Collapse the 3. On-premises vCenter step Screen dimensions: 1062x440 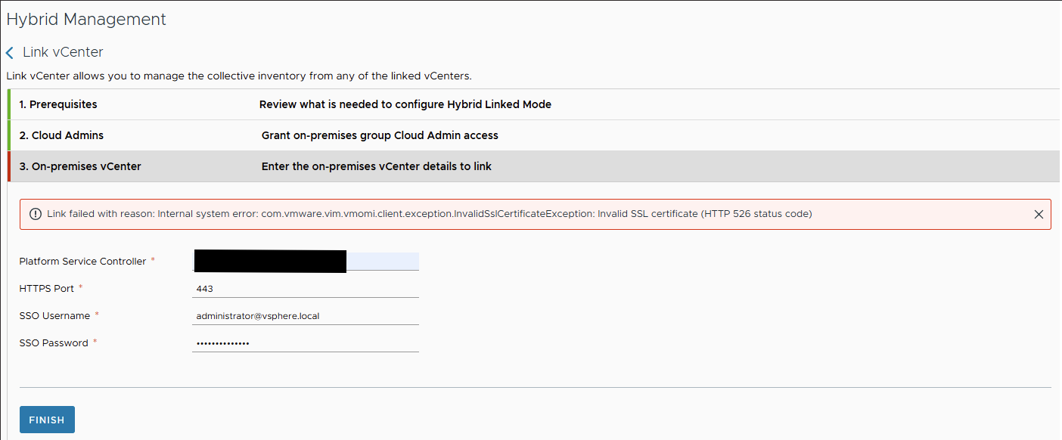(80, 166)
